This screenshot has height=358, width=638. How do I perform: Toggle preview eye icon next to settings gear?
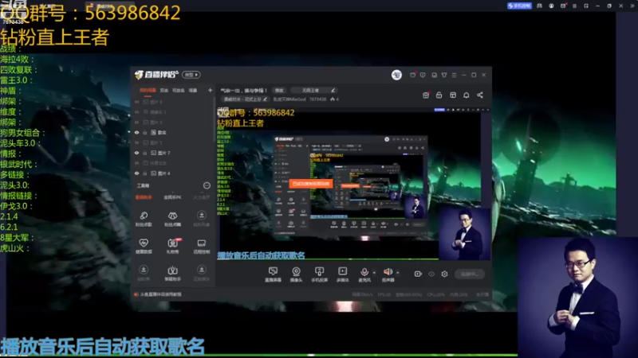pyautogui.click(x=431, y=274)
